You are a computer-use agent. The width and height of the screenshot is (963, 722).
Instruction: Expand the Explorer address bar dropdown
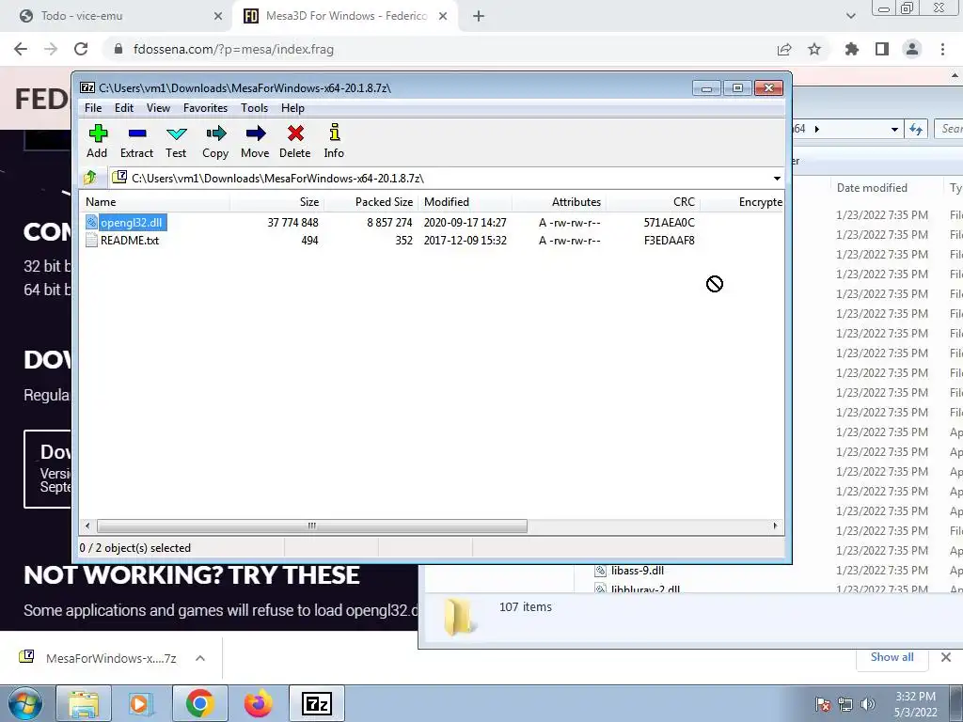[894, 129]
